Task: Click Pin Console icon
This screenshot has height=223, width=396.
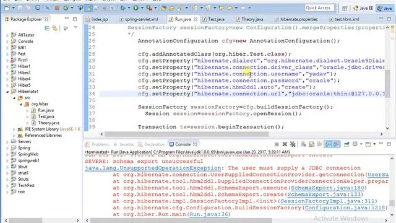Action: coord(346,144)
